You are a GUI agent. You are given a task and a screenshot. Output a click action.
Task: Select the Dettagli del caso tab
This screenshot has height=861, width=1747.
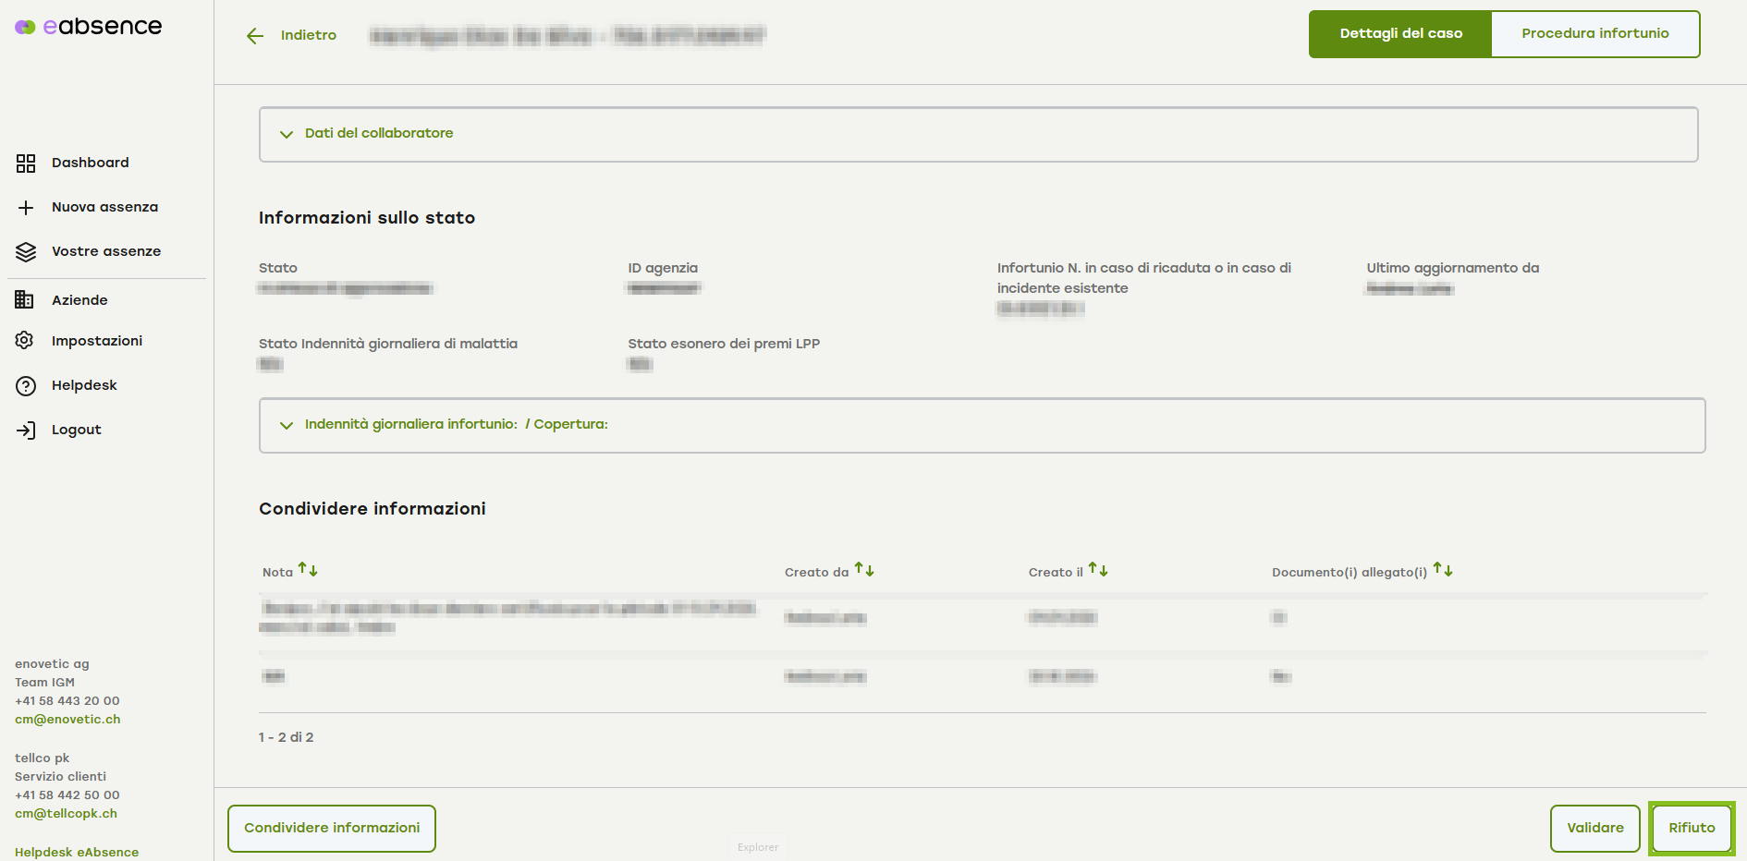(x=1400, y=34)
